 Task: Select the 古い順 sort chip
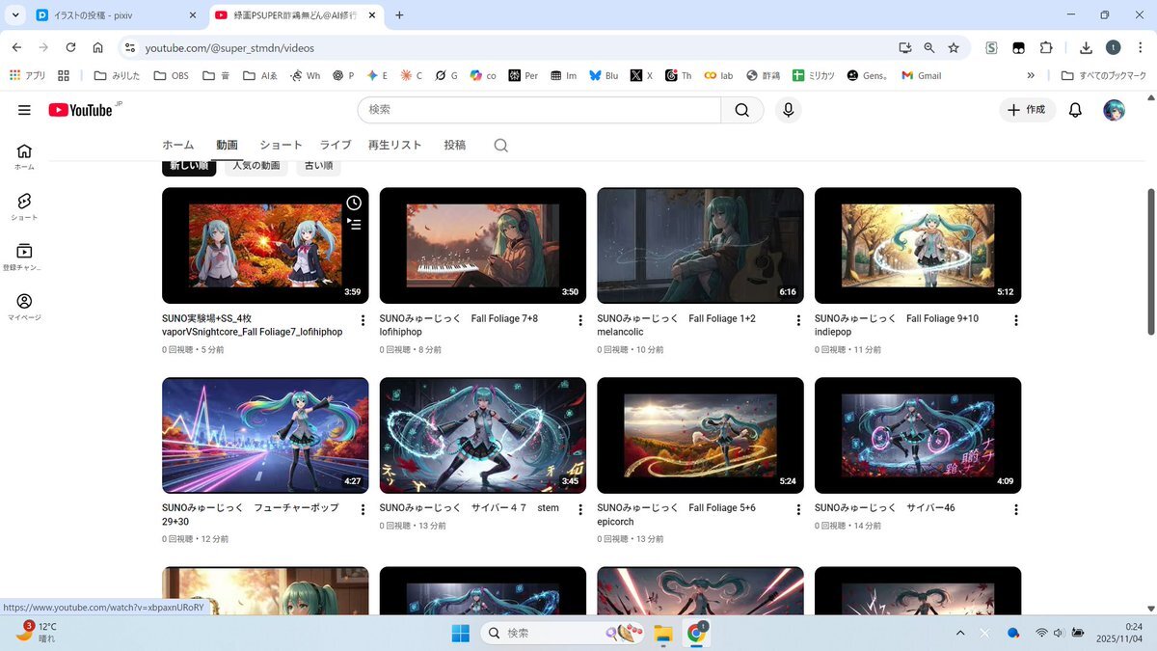tap(318, 166)
